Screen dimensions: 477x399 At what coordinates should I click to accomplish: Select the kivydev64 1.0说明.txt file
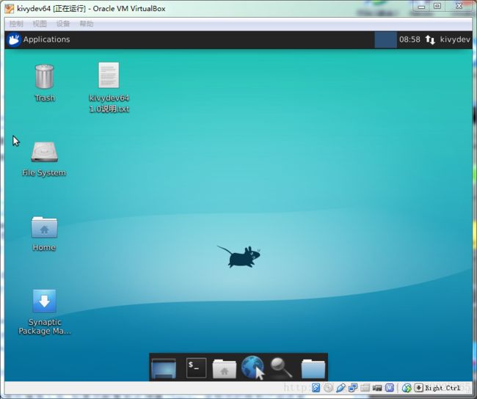tap(109, 87)
